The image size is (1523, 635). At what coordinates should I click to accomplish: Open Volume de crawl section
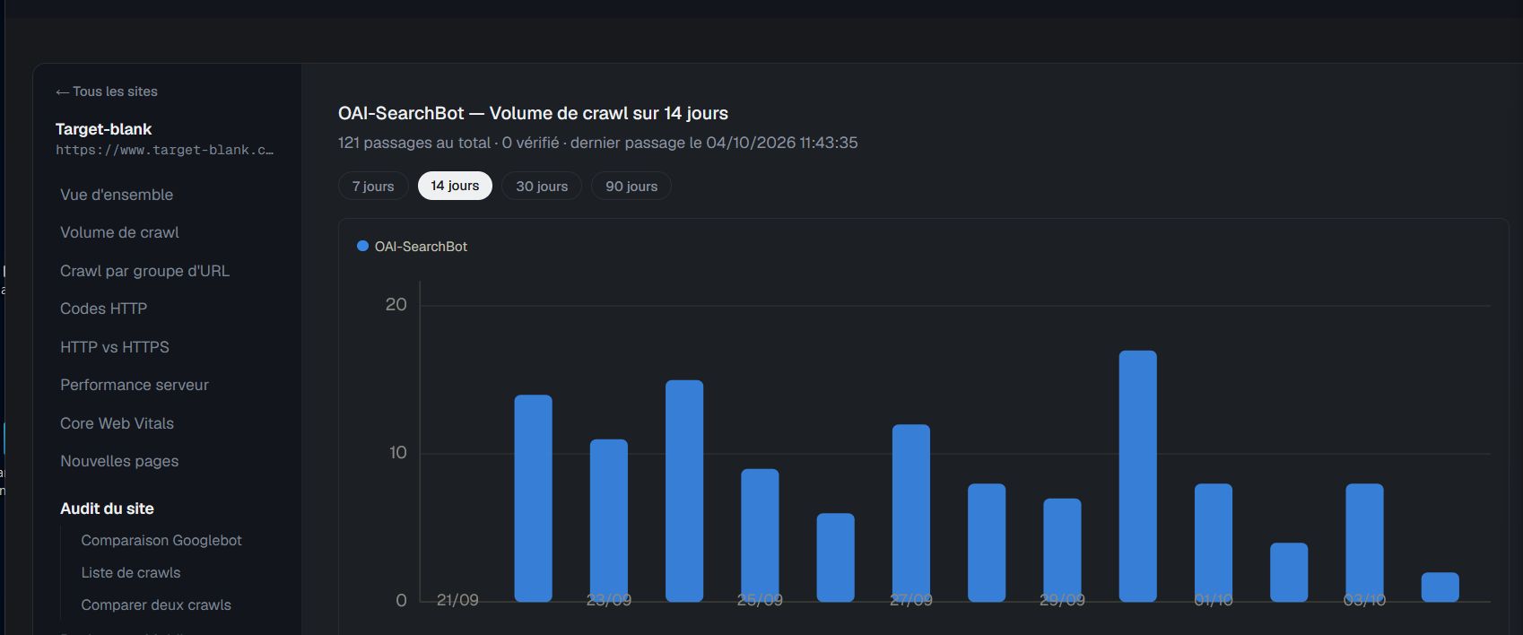point(119,232)
